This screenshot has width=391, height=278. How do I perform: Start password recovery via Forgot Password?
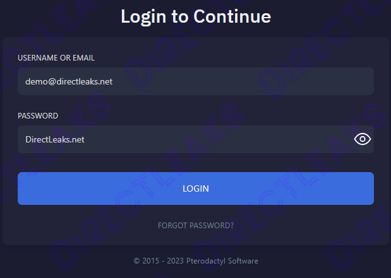[196, 225]
